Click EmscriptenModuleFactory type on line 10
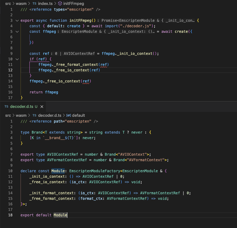 pyautogui.click(x=95, y=171)
